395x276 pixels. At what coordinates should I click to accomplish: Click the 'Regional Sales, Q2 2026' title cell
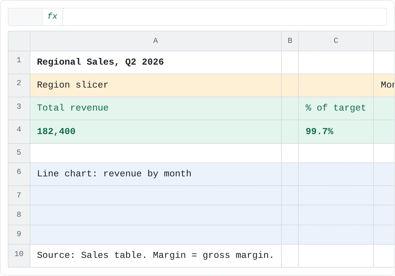click(x=156, y=63)
